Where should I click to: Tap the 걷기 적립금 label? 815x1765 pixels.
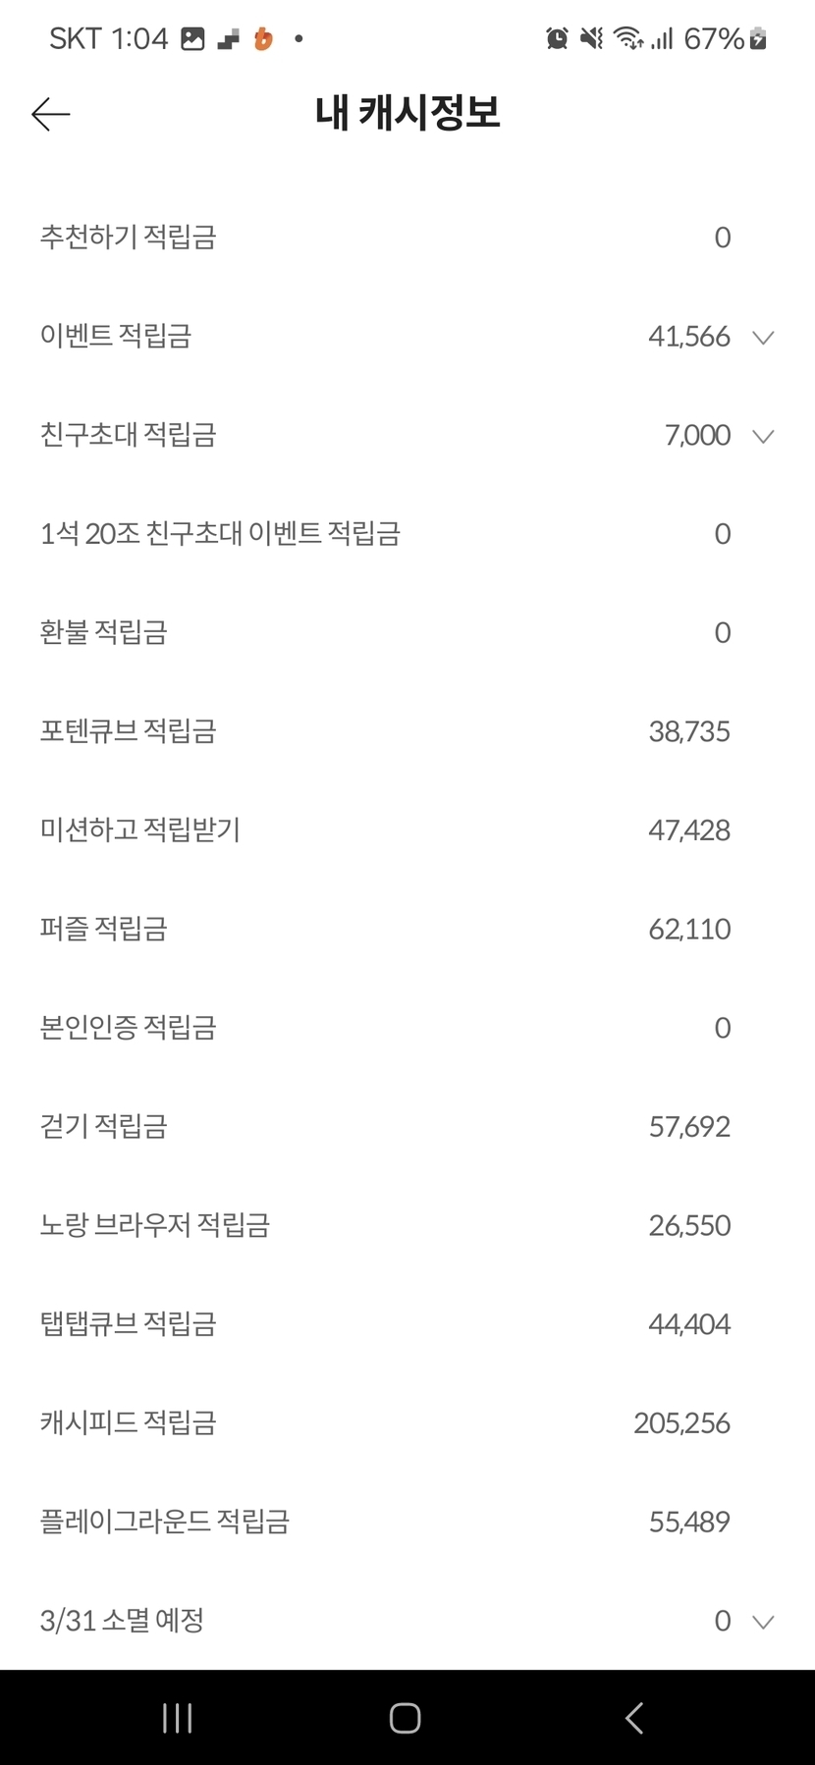click(x=103, y=1126)
